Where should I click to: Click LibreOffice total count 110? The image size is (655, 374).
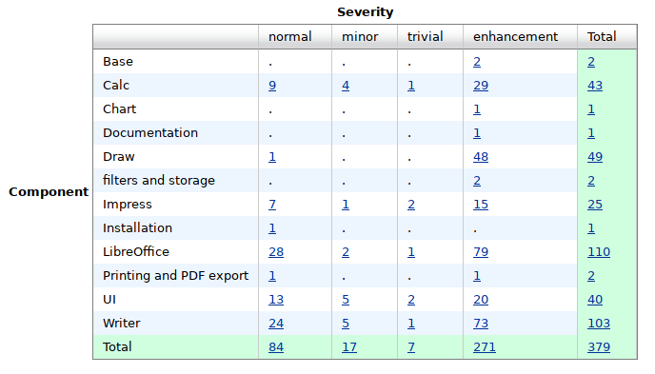pyautogui.click(x=599, y=252)
